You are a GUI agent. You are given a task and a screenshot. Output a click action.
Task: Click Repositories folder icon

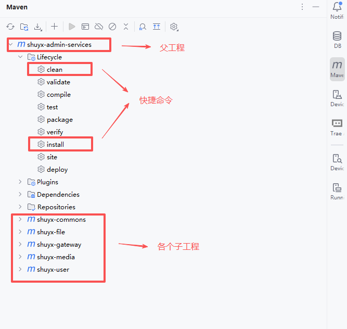coord(31,207)
